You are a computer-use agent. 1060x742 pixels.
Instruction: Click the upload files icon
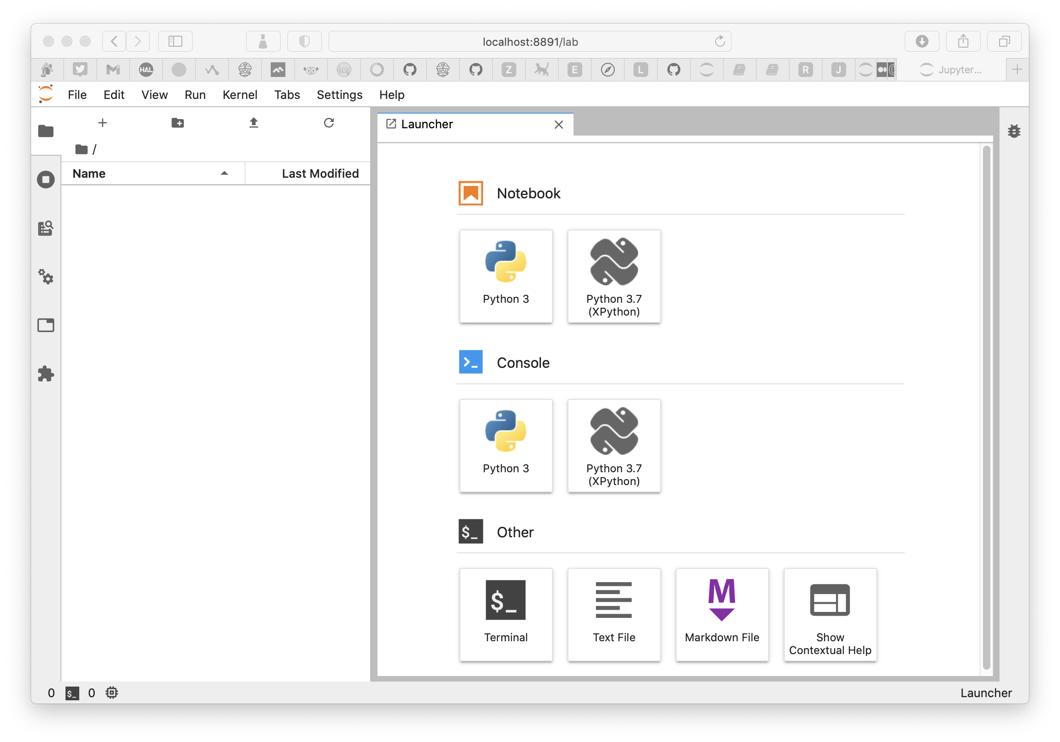pyautogui.click(x=253, y=123)
